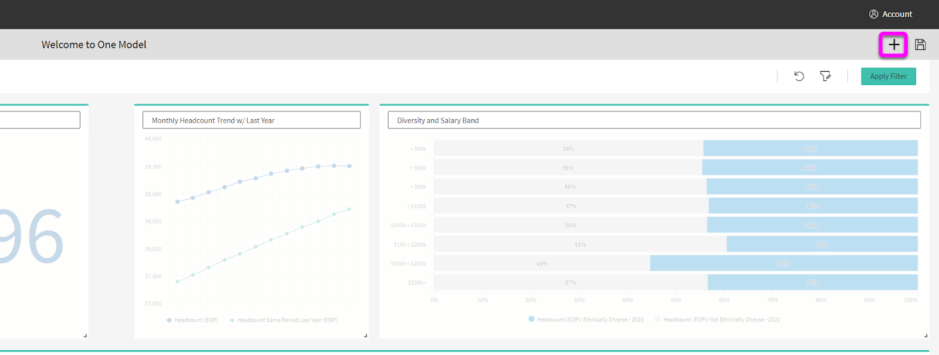Open the edit filter funnel icon

[x=825, y=76]
